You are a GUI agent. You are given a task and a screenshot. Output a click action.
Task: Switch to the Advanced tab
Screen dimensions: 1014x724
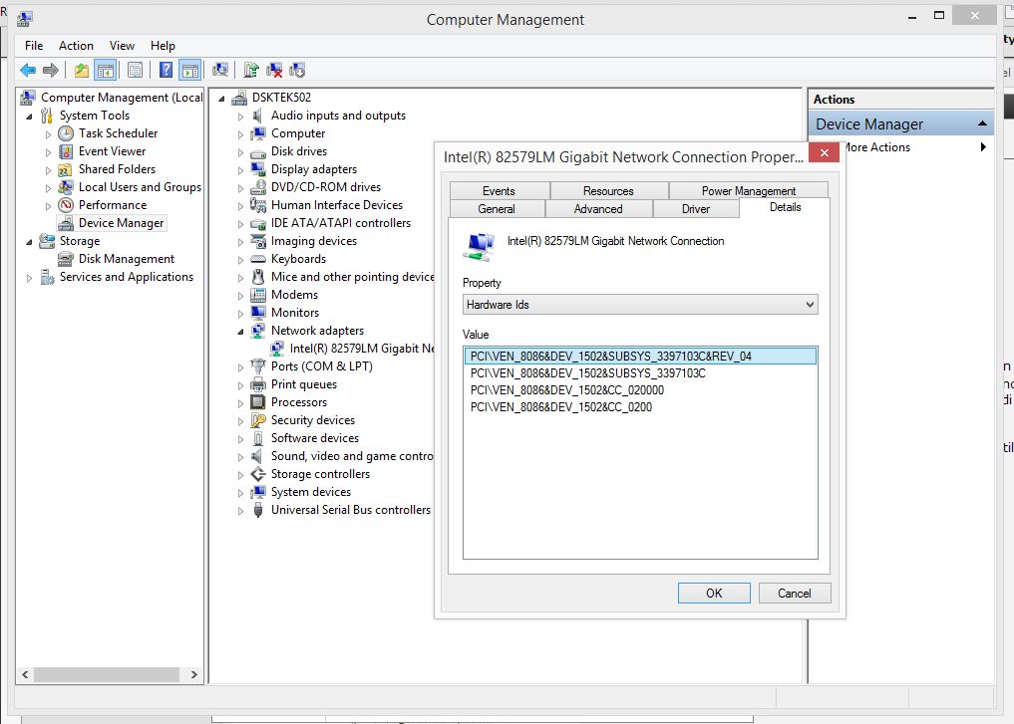click(598, 208)
